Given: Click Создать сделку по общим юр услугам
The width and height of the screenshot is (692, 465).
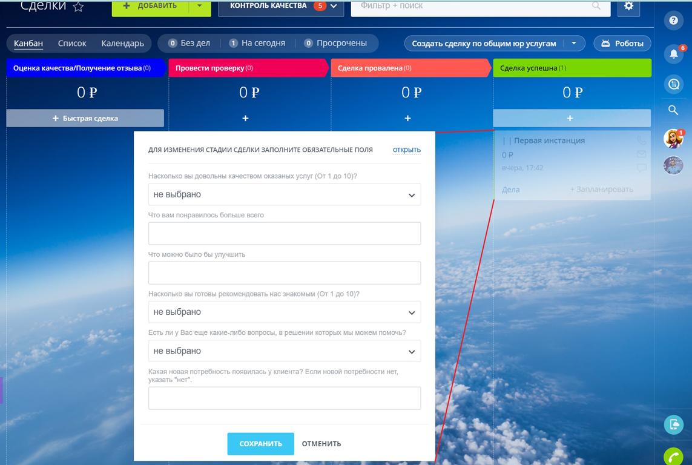Looking at the screenshot, I should (484, 43).
